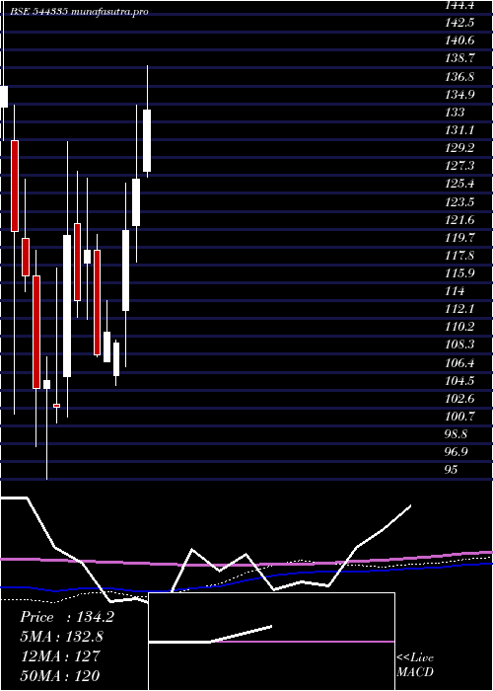Click the 127.3 price axis label
The height and width of the screenshot is (691, 493).
coord(460,166)
